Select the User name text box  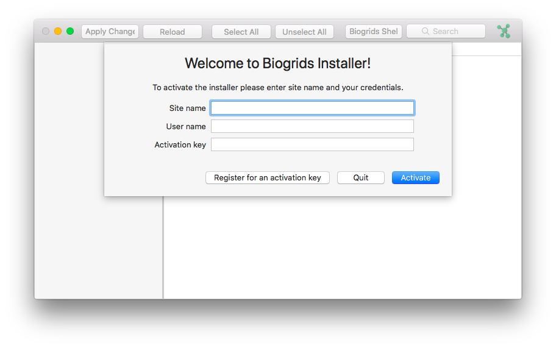pyautogui.click(x=312, y=126)
